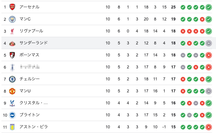Click the Chelsea club crest icon
The image size is (216, 133).
coord(12,79)
